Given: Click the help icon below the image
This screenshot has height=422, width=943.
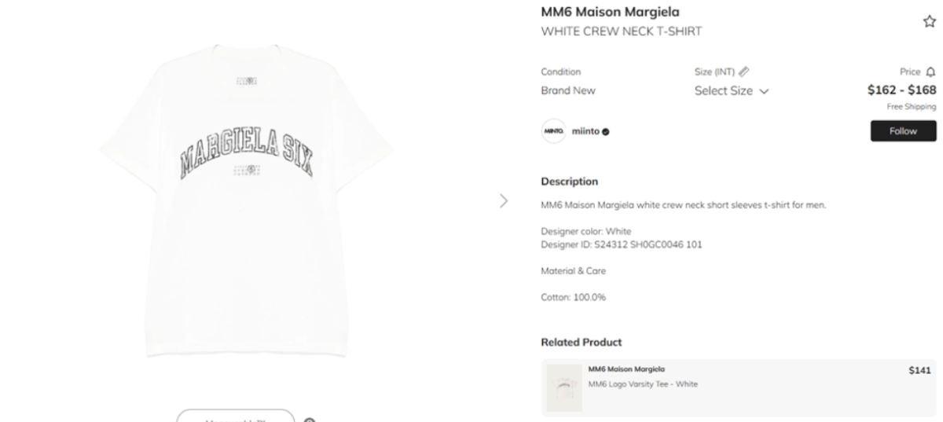Looking at the screenshot, I should tap(310, 420).
